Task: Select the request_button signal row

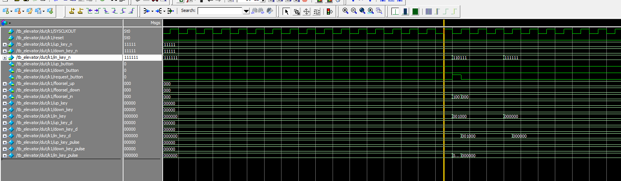Action: pos(50,77)
